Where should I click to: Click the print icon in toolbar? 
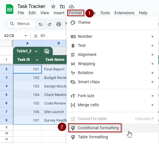[59, 24]
